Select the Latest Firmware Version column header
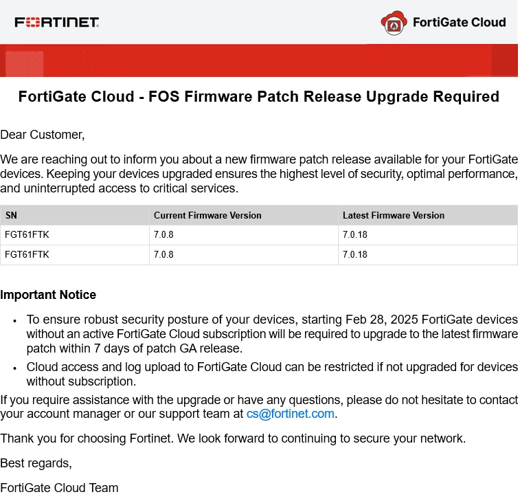 coord(428,215)
